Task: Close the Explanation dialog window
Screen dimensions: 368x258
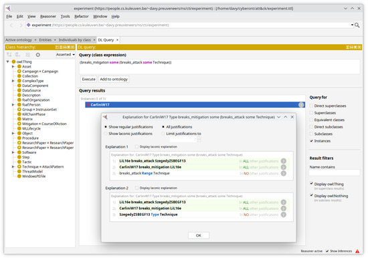Action: click(x=292, y=117)
